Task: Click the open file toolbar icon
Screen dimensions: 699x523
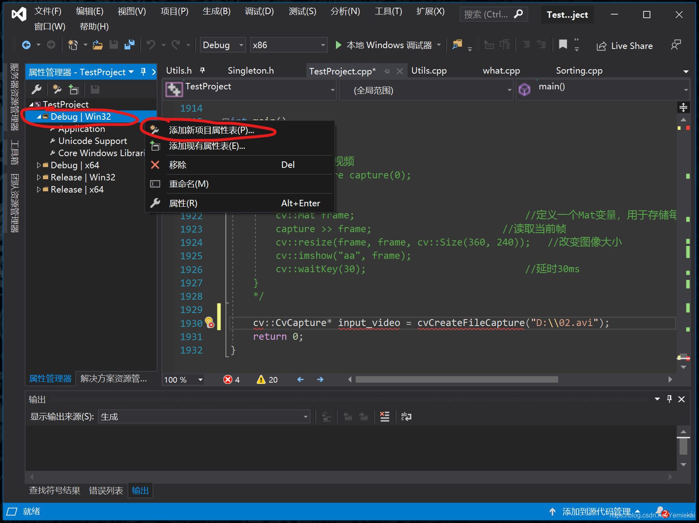Action: [x=98, y=45]
